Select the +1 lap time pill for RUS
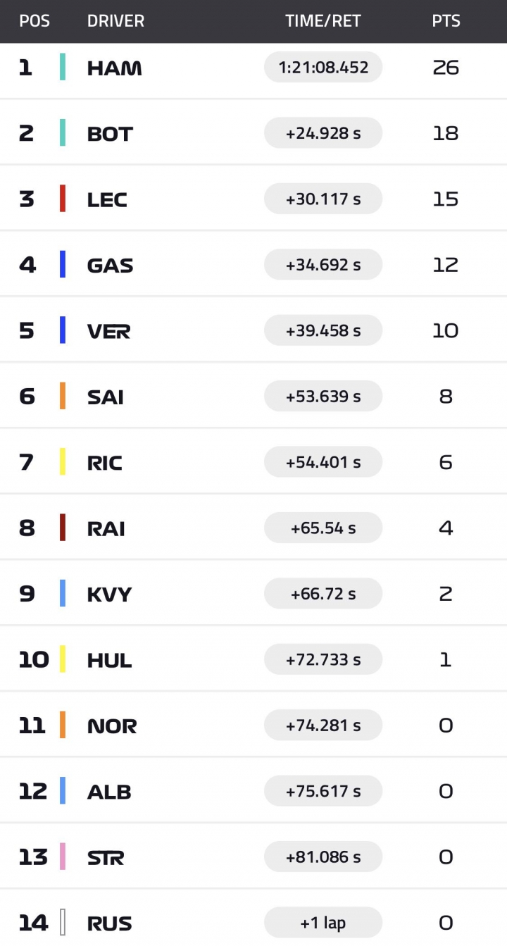This screenshot has width=507, height=946. tap(323, 922)
